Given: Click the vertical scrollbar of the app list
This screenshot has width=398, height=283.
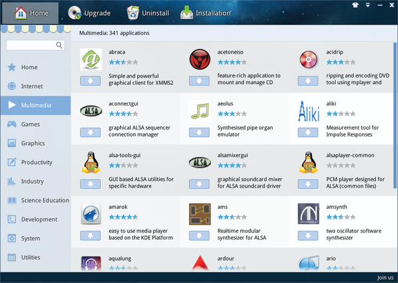Looking at the screenshot, I should [x=395, y=115].
